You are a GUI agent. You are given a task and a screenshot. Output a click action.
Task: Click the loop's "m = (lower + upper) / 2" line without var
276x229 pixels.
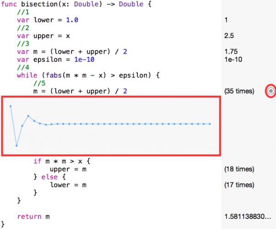coord(80,91)
